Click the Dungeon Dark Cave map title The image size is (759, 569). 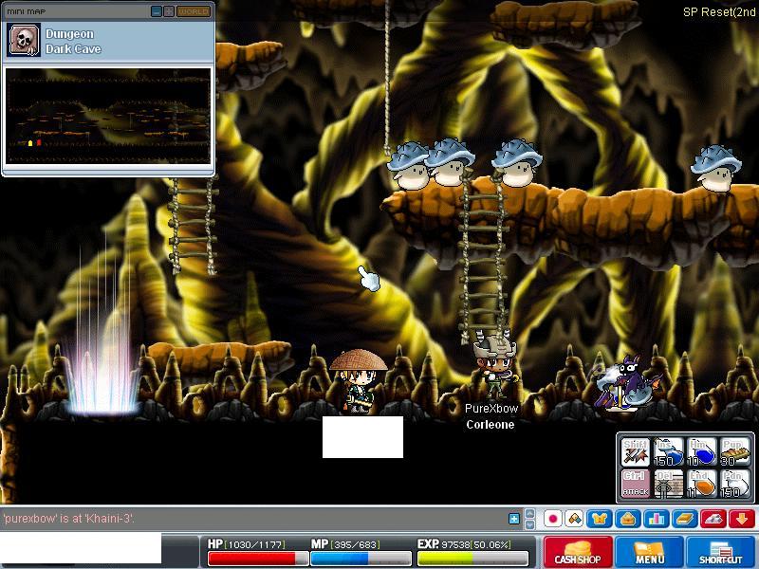[x=73, y=41]
